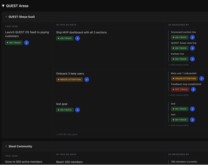
Task: Click the avatar beside Launch QUEST OS SaaS status
Action: (x=26, y=43)
